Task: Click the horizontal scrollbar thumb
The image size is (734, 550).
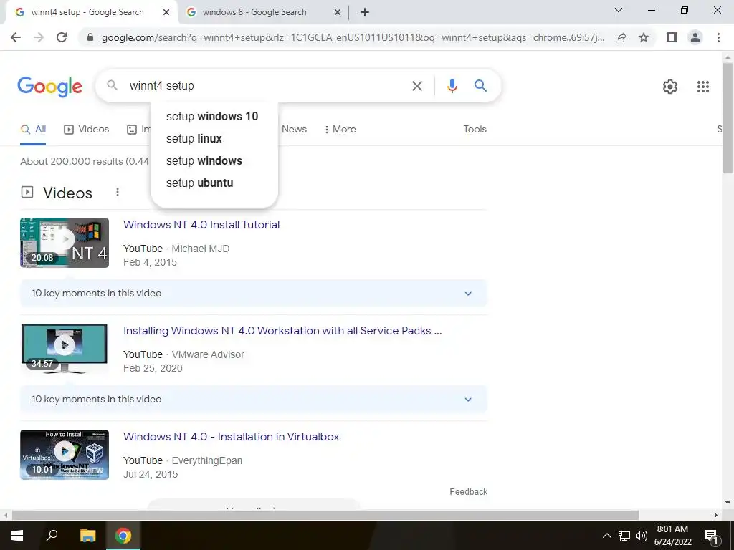Action: [x=325, y=515]
